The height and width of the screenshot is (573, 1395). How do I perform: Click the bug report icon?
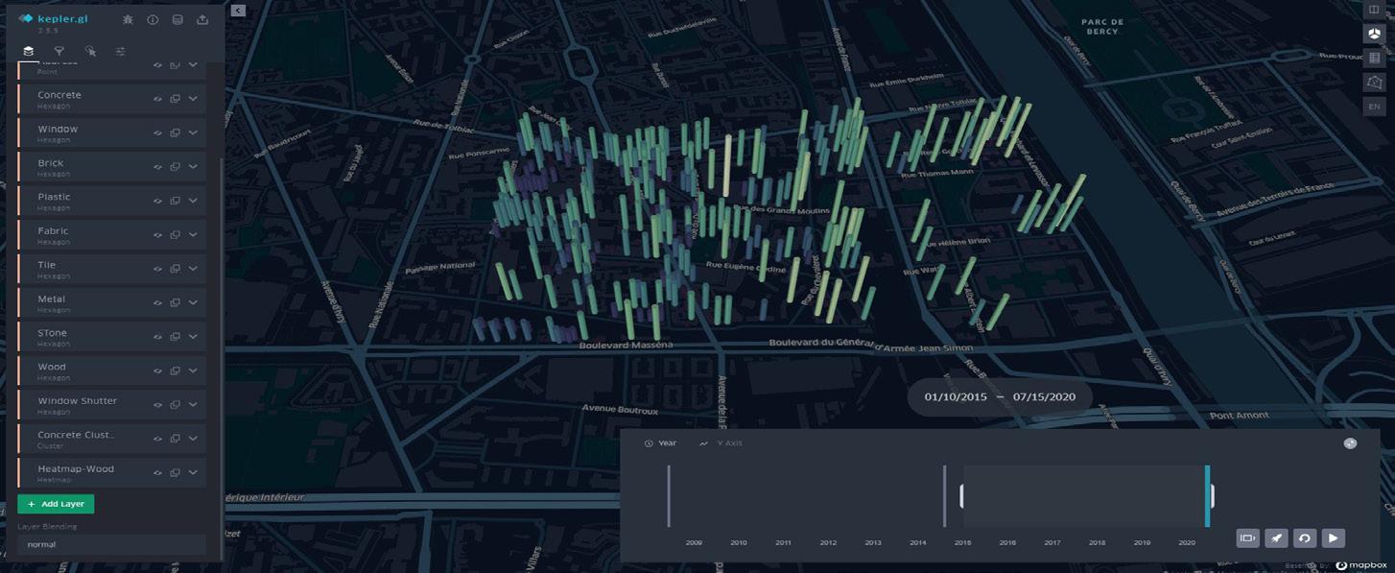coord(129,19)
